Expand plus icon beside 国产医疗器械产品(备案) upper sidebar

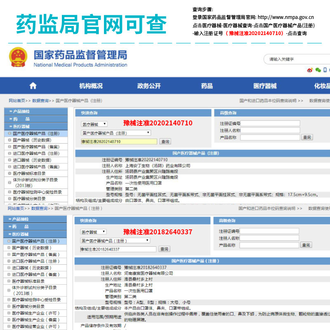click(x=9, y=147)
